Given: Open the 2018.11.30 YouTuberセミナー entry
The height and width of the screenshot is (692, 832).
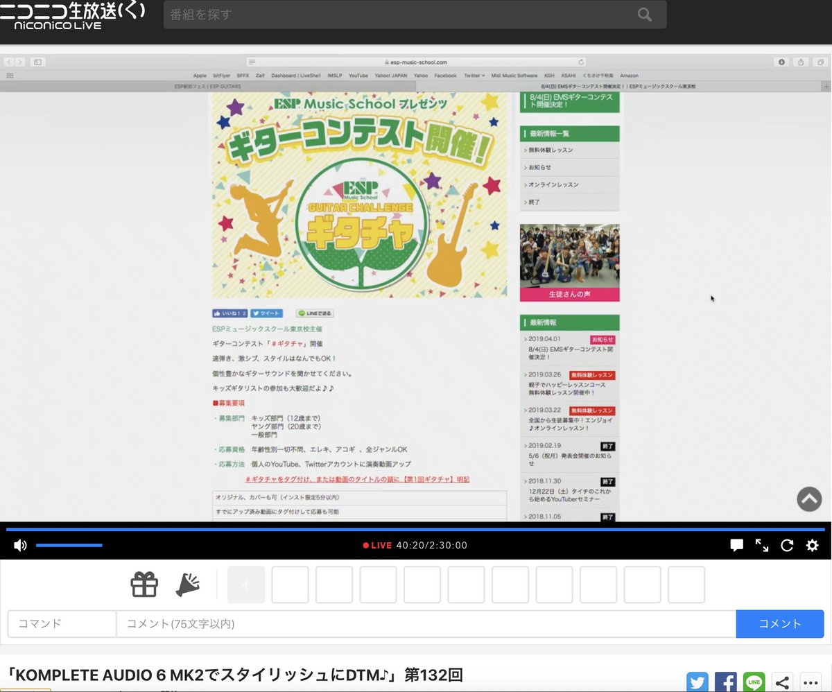Looking at the screenshot, I should coord(569,490).
